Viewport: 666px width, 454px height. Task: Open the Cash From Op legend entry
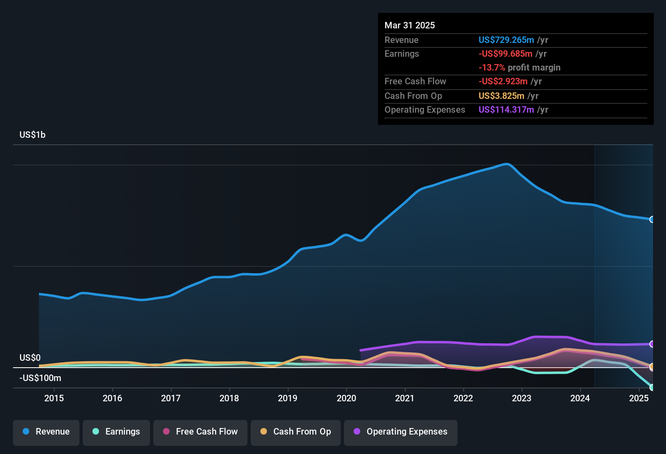click(x=295, y=432)
